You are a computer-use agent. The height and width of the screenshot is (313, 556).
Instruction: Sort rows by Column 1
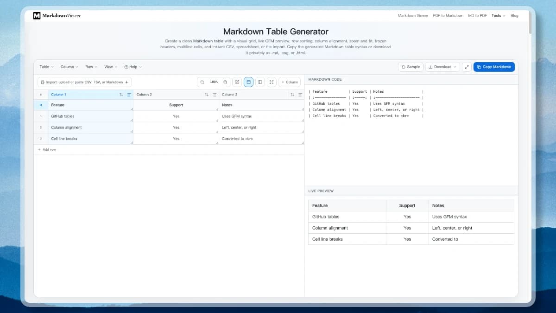coord(121,95)
